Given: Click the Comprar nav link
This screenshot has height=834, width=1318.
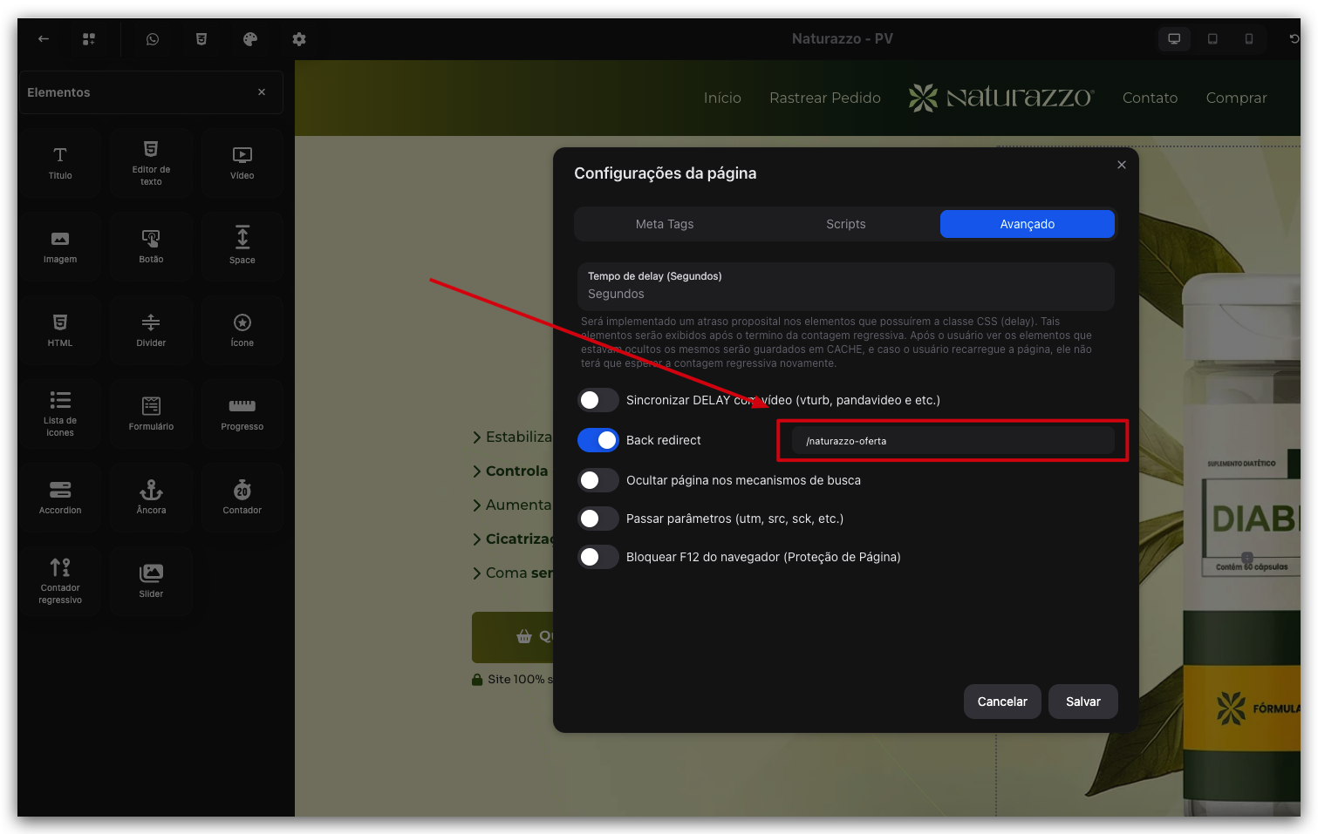Looking at the screenshot, I should (1236, 98).
